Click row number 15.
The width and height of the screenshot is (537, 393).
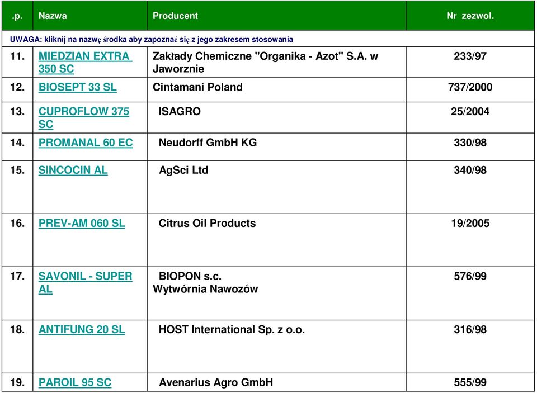click(17, 170)
